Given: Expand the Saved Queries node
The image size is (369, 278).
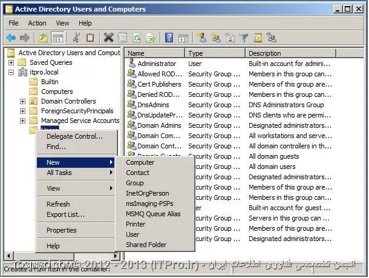Looking at the screenshot, I should [11, 62].
